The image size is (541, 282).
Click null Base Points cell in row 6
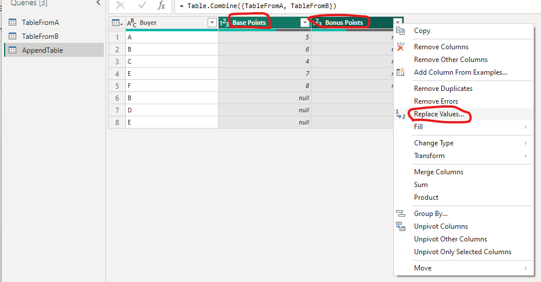point(264,98)
